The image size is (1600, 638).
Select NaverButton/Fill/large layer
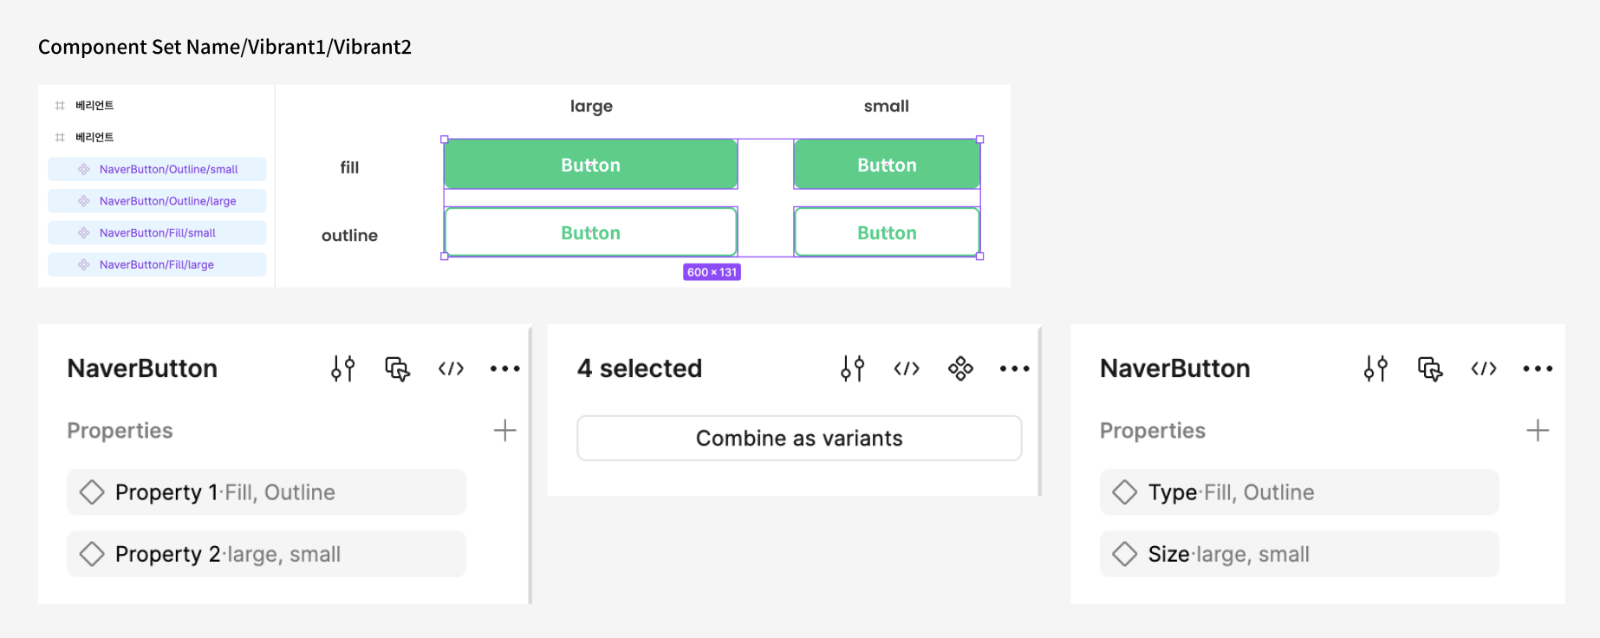(x=157, y=264)
